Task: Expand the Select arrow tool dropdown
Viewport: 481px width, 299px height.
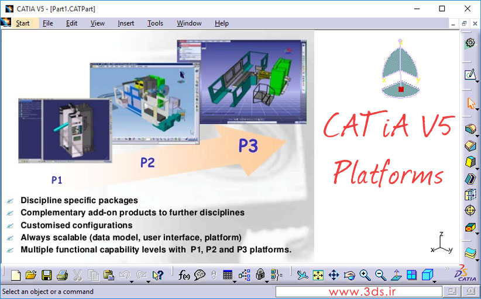Action: [477, 109]
